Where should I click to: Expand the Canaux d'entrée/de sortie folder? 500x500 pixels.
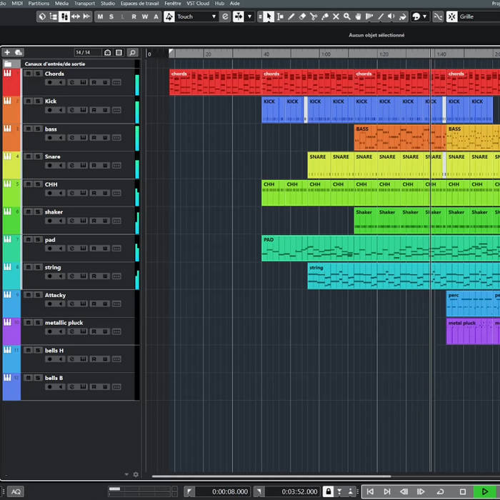click(x=8, y=64)
